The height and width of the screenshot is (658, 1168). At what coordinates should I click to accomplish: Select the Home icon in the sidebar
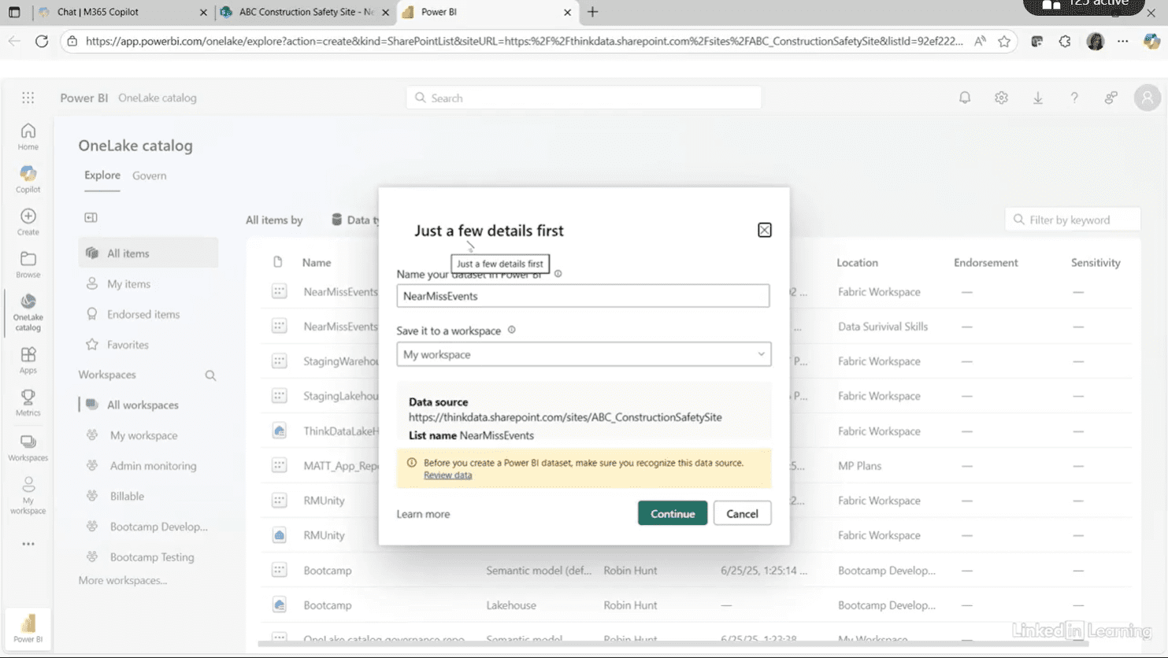click(28, 134)
